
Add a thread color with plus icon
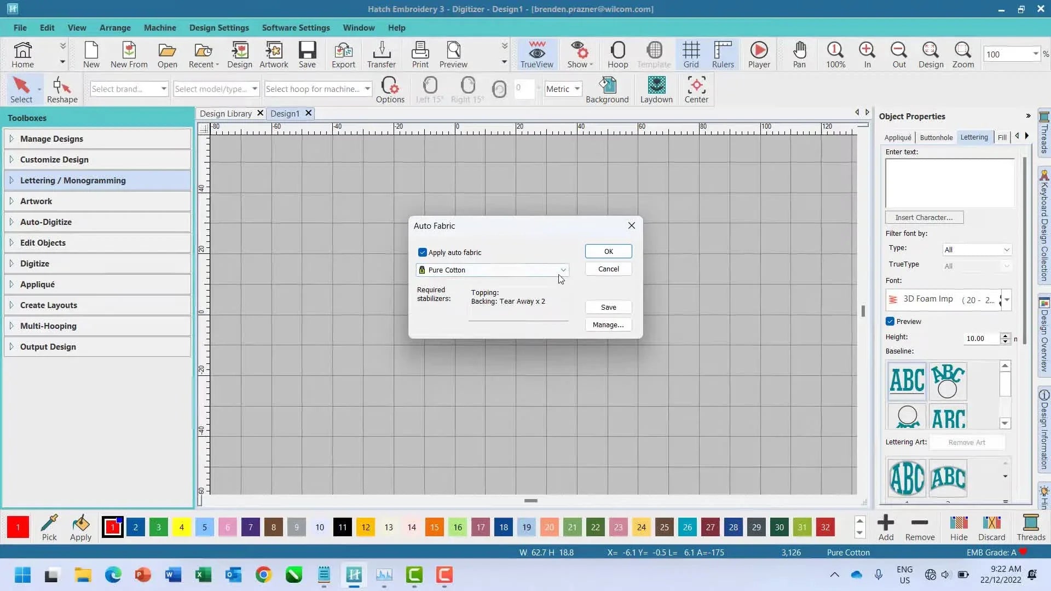[x=886, y=528]
